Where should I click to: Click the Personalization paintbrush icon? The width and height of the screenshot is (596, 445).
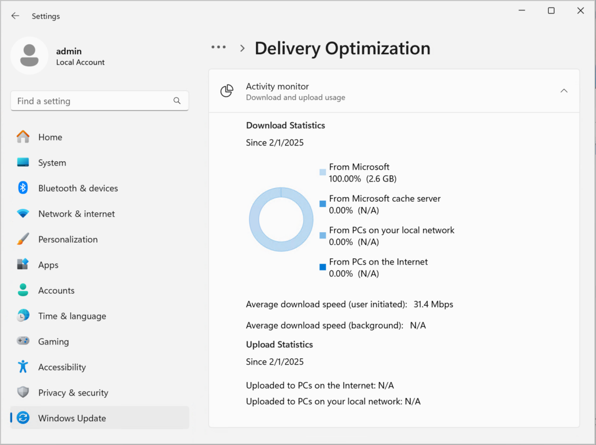pyautogui.click(x=23, y=239)
